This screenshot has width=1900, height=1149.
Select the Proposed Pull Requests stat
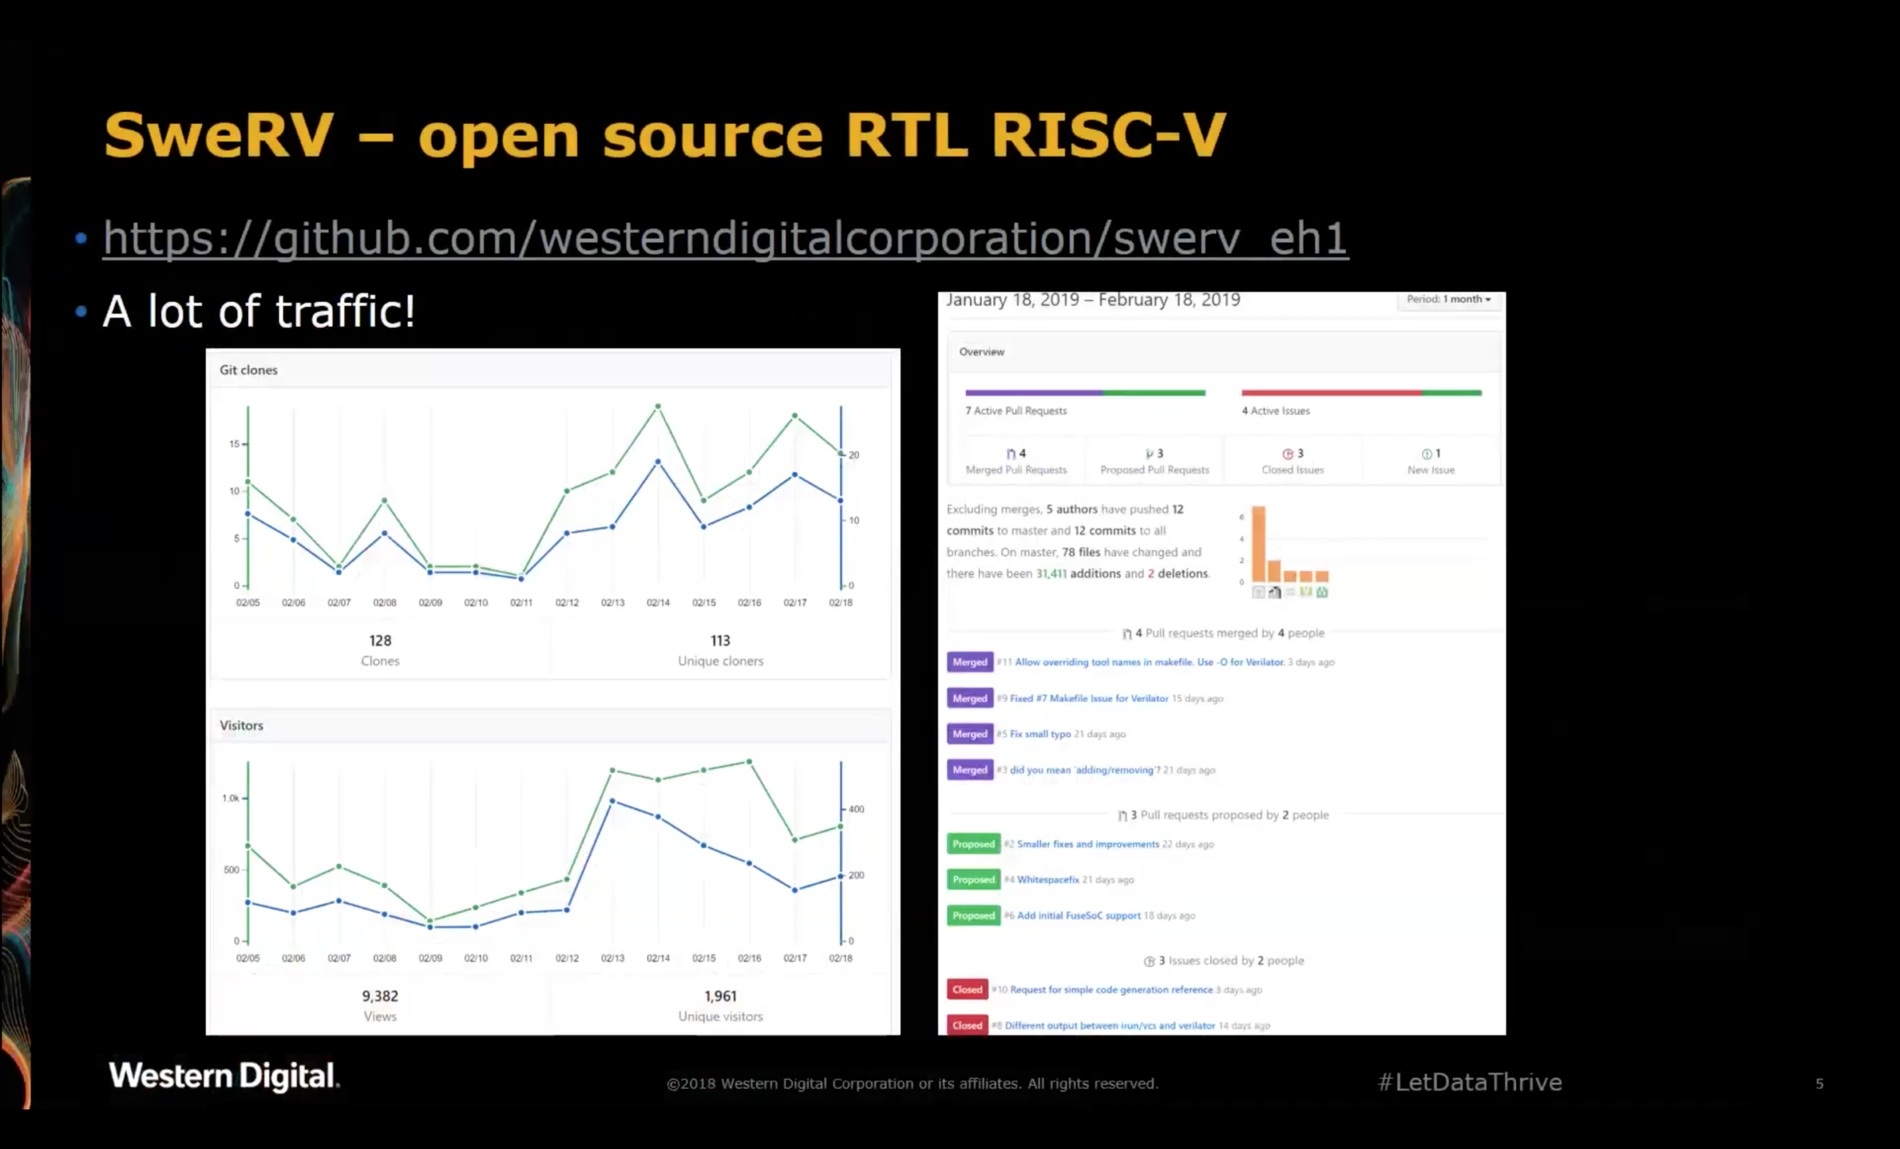(1155, 461)
